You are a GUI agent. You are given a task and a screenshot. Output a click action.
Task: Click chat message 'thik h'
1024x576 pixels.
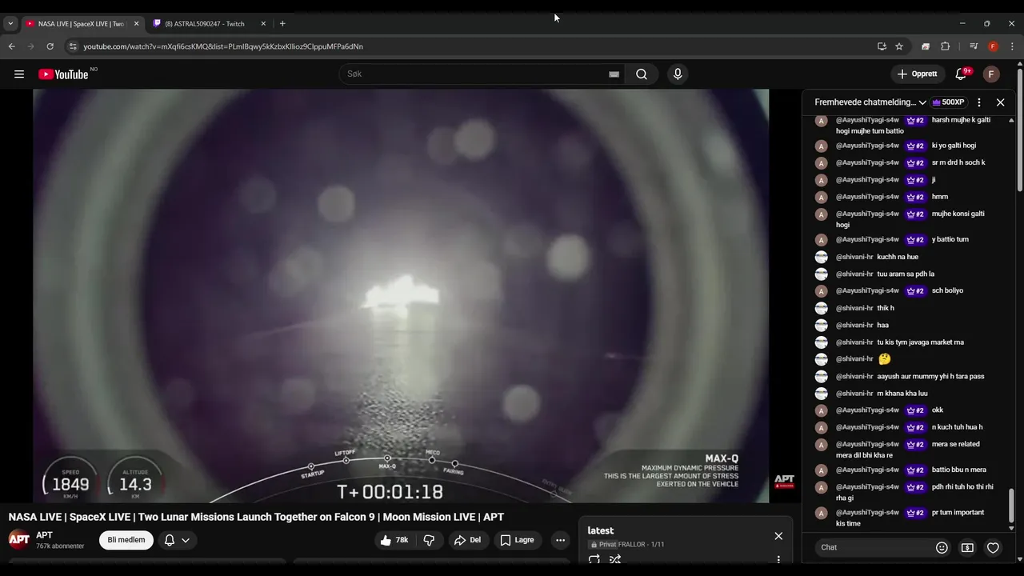tap(886, 308)
